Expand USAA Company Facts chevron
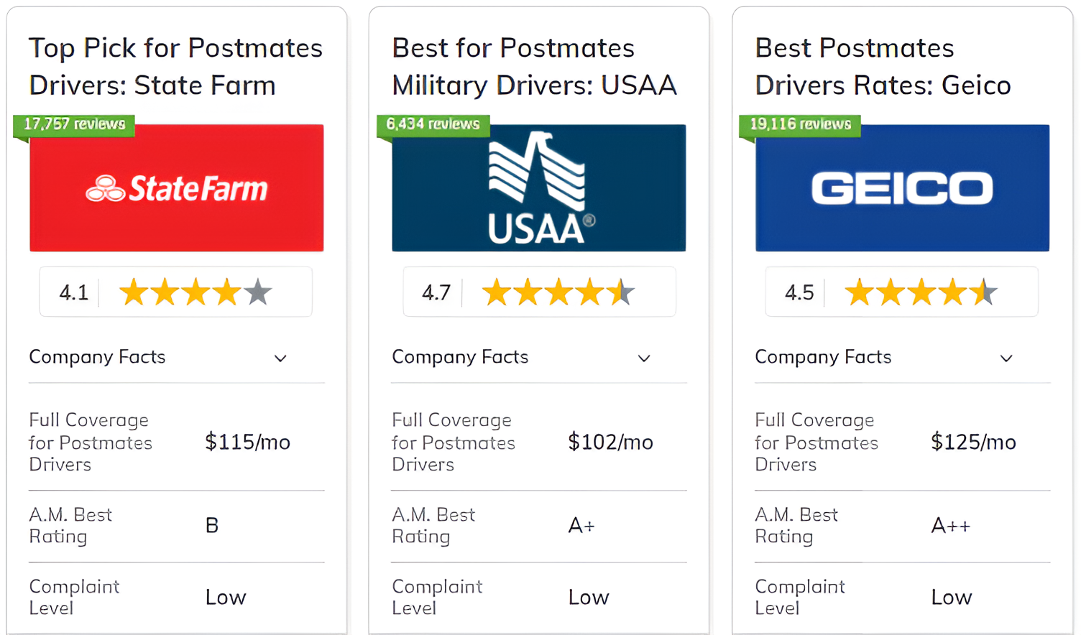Image resolution: width=1081 pixels, height=635 pixels. click(x=644, y=358)
